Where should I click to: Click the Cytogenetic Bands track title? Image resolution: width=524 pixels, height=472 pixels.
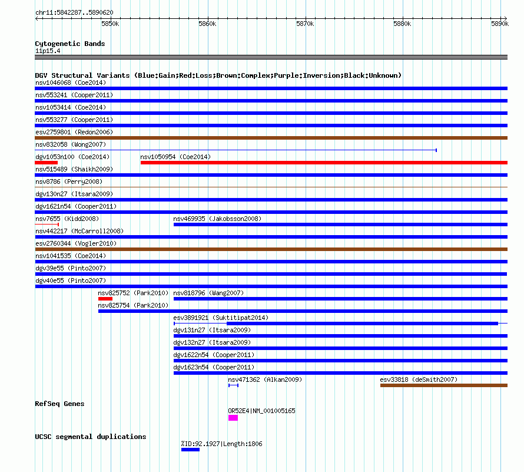[70, 44]
